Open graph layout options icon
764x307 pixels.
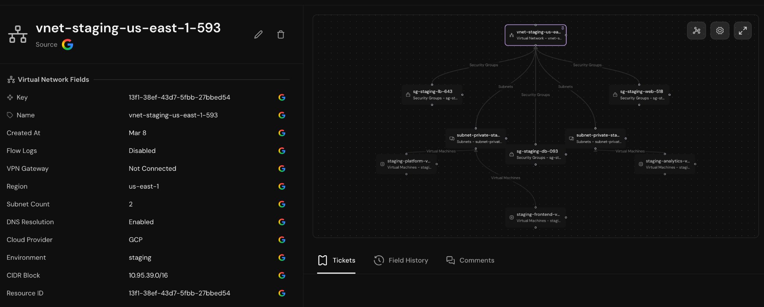click(x=696, y=31)
